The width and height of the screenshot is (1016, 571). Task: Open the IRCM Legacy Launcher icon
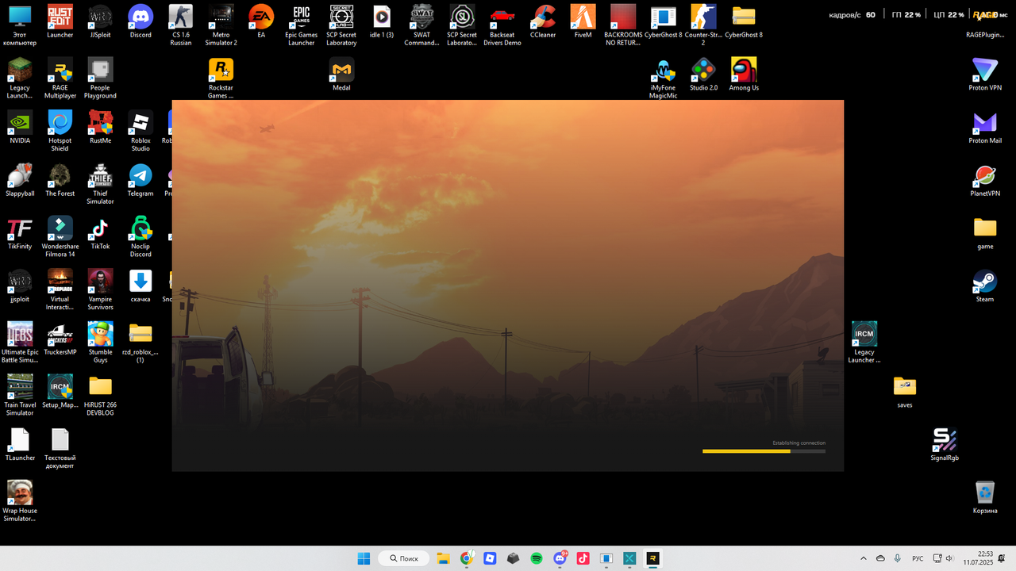[x=864, y=343]
